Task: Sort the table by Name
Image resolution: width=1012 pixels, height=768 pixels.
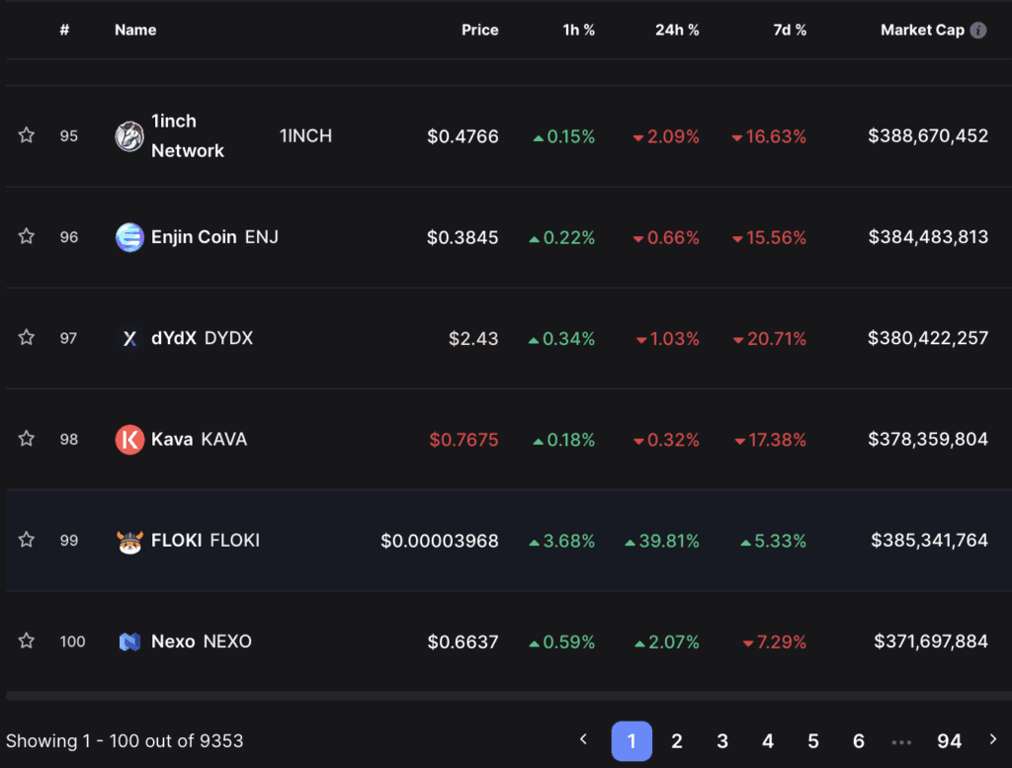Action: [x=135, y=30]
